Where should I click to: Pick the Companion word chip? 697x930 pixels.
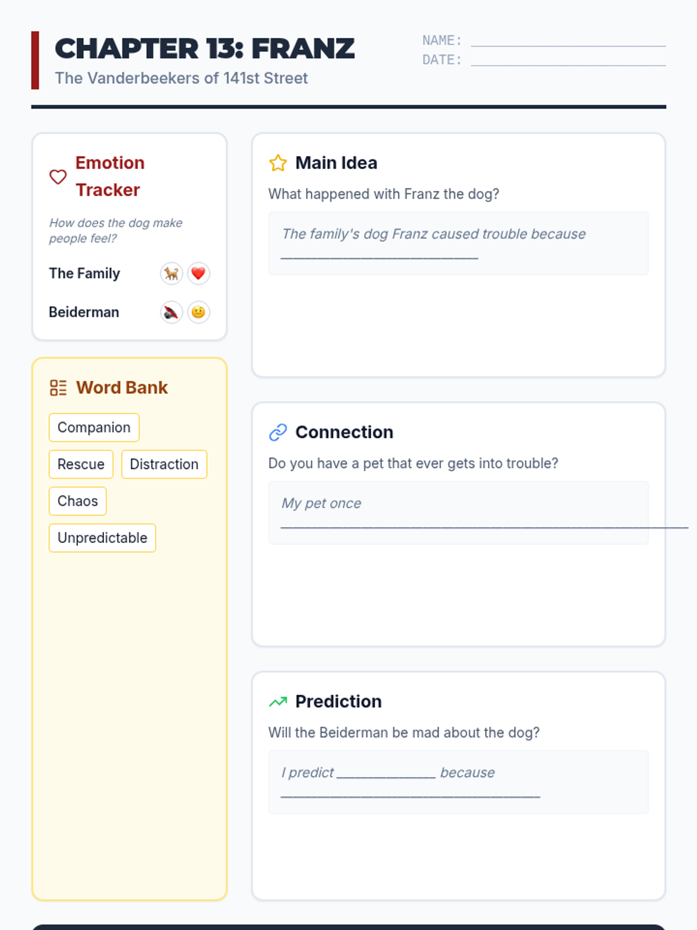tap(94, 428)
